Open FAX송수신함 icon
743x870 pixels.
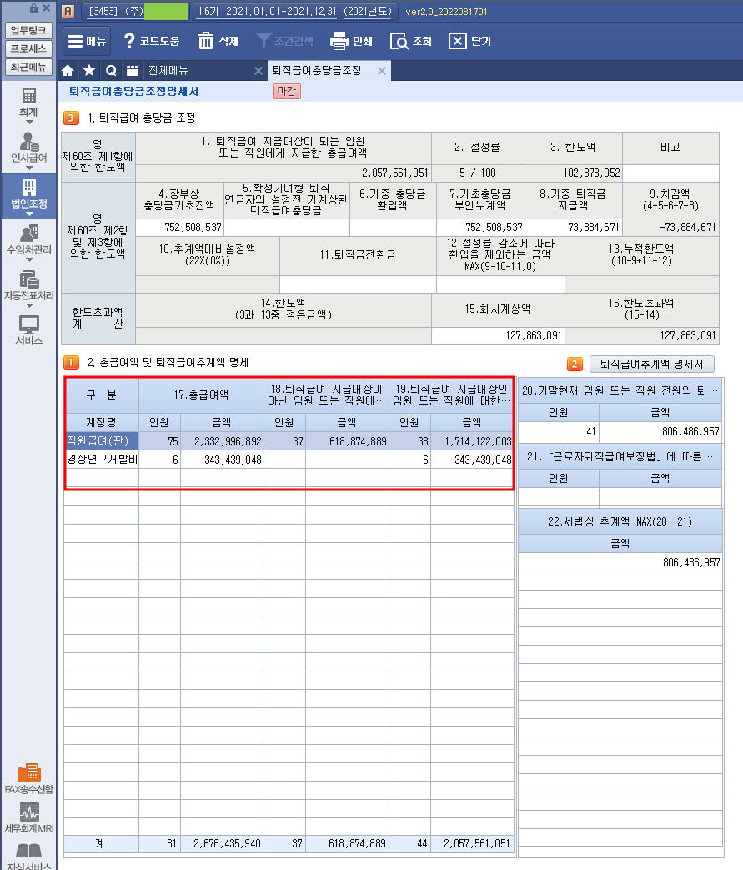point(29,778)
